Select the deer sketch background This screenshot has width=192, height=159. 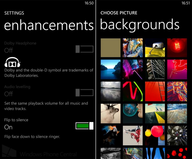click(111, 113)
